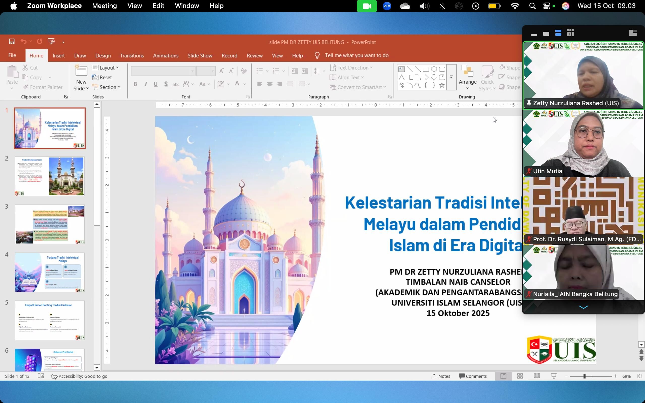
Task: Start presentation from beginning icon
Action: [x=51, y=41]
